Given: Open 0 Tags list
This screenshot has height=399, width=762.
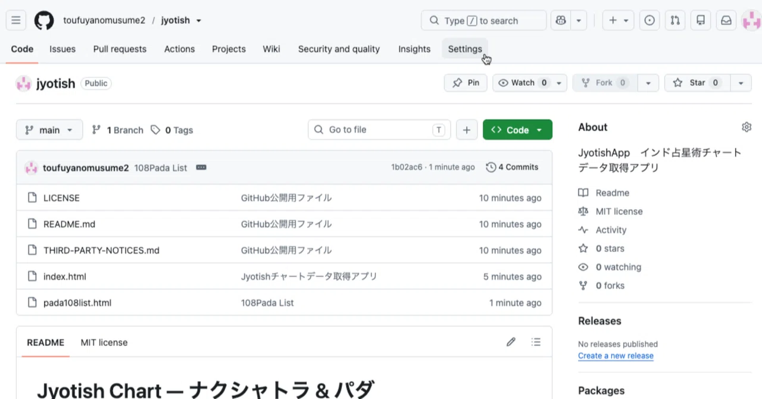Looking at the screenshot, I should tap(172, 130).
